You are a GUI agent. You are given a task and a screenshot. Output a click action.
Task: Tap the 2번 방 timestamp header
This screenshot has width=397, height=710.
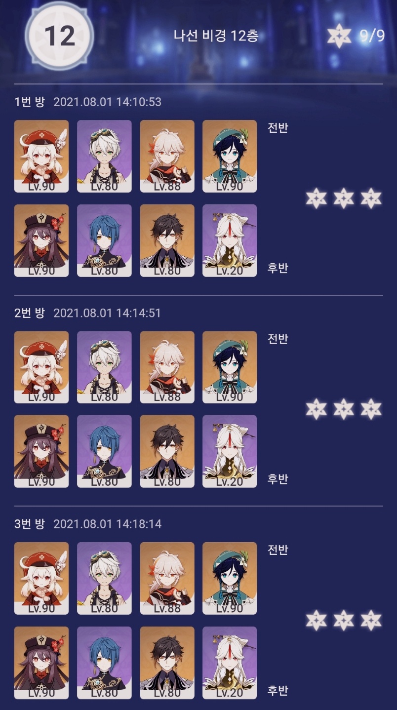coord(87,313)
